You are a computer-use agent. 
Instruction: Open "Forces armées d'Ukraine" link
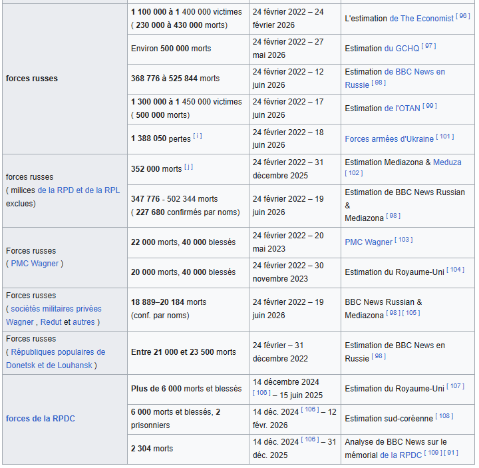(x=389, y=139)
